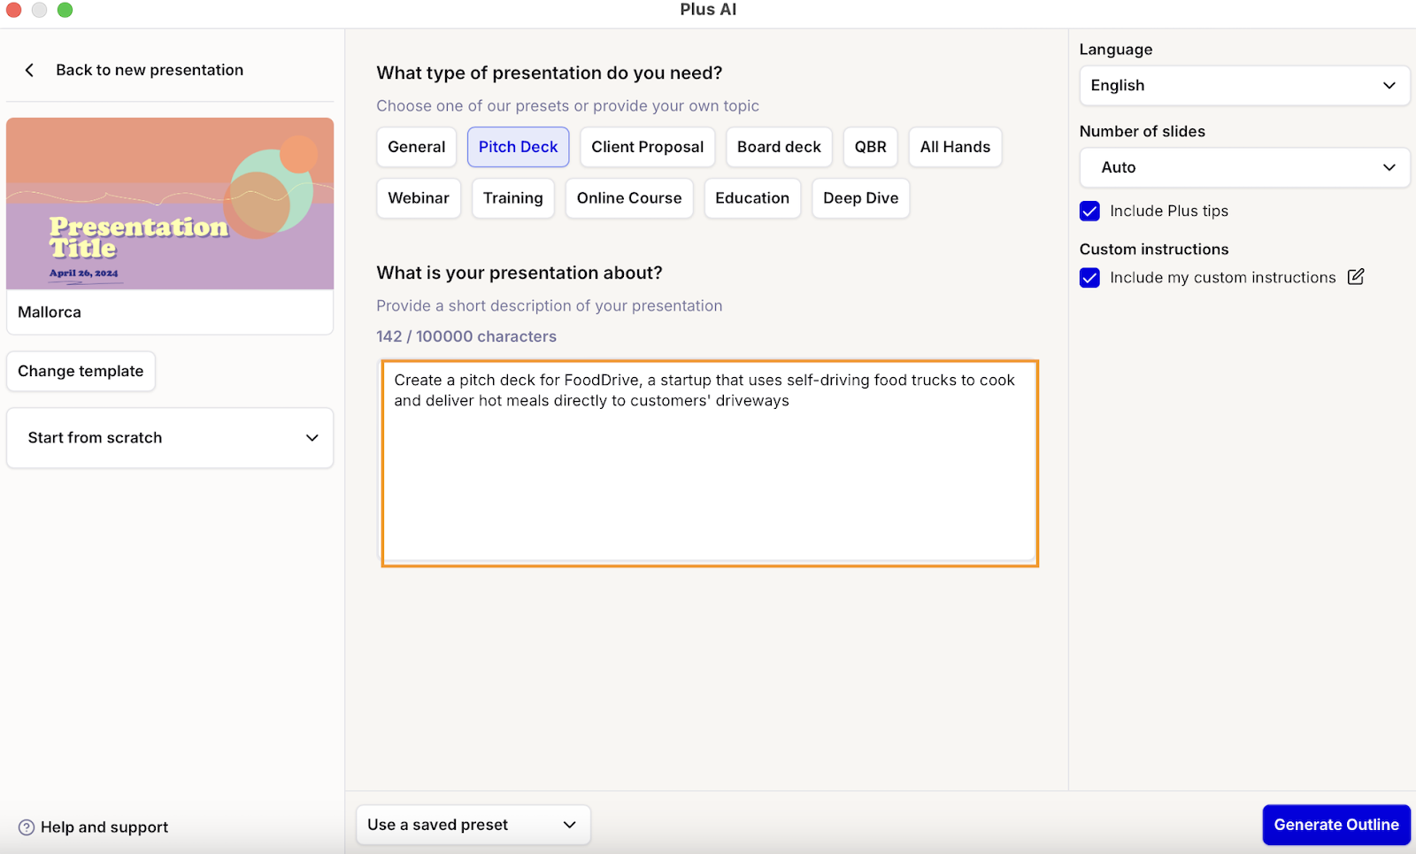This screenshot has width=1416, height=854.
Task: Click the back arrow icon
Action: pos(29,70)
